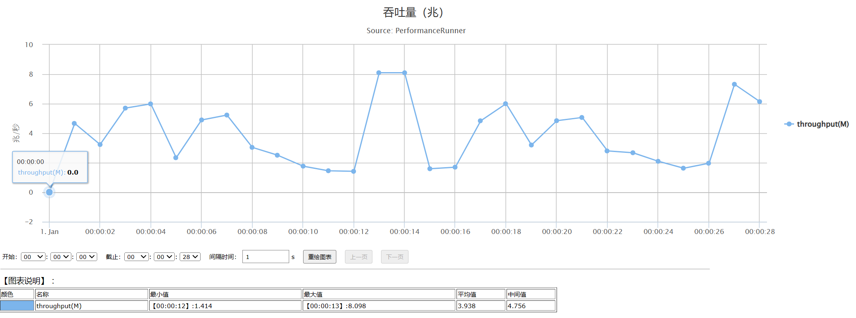Click the Source: PerformanceRunner subtitle
856x318 pixels.
point(416,31)
